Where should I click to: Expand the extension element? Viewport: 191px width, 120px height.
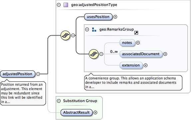coord(145,65)
